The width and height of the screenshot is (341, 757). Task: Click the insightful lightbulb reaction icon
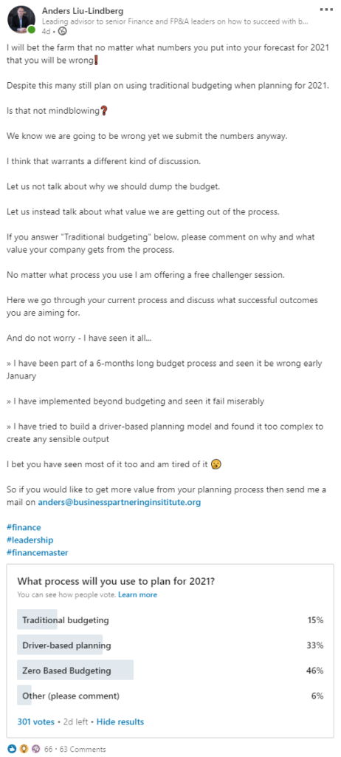point(23,749)
